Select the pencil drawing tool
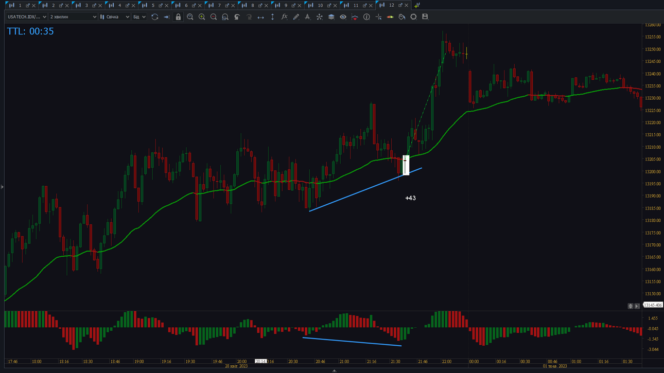 point(296,17)
